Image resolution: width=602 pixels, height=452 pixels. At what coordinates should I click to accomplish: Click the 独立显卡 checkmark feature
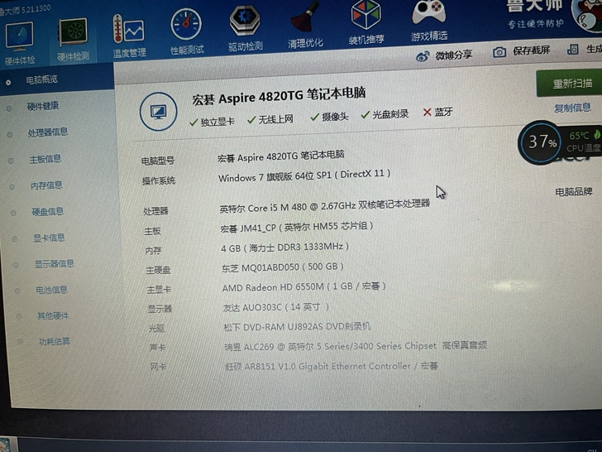click(212, 123)
